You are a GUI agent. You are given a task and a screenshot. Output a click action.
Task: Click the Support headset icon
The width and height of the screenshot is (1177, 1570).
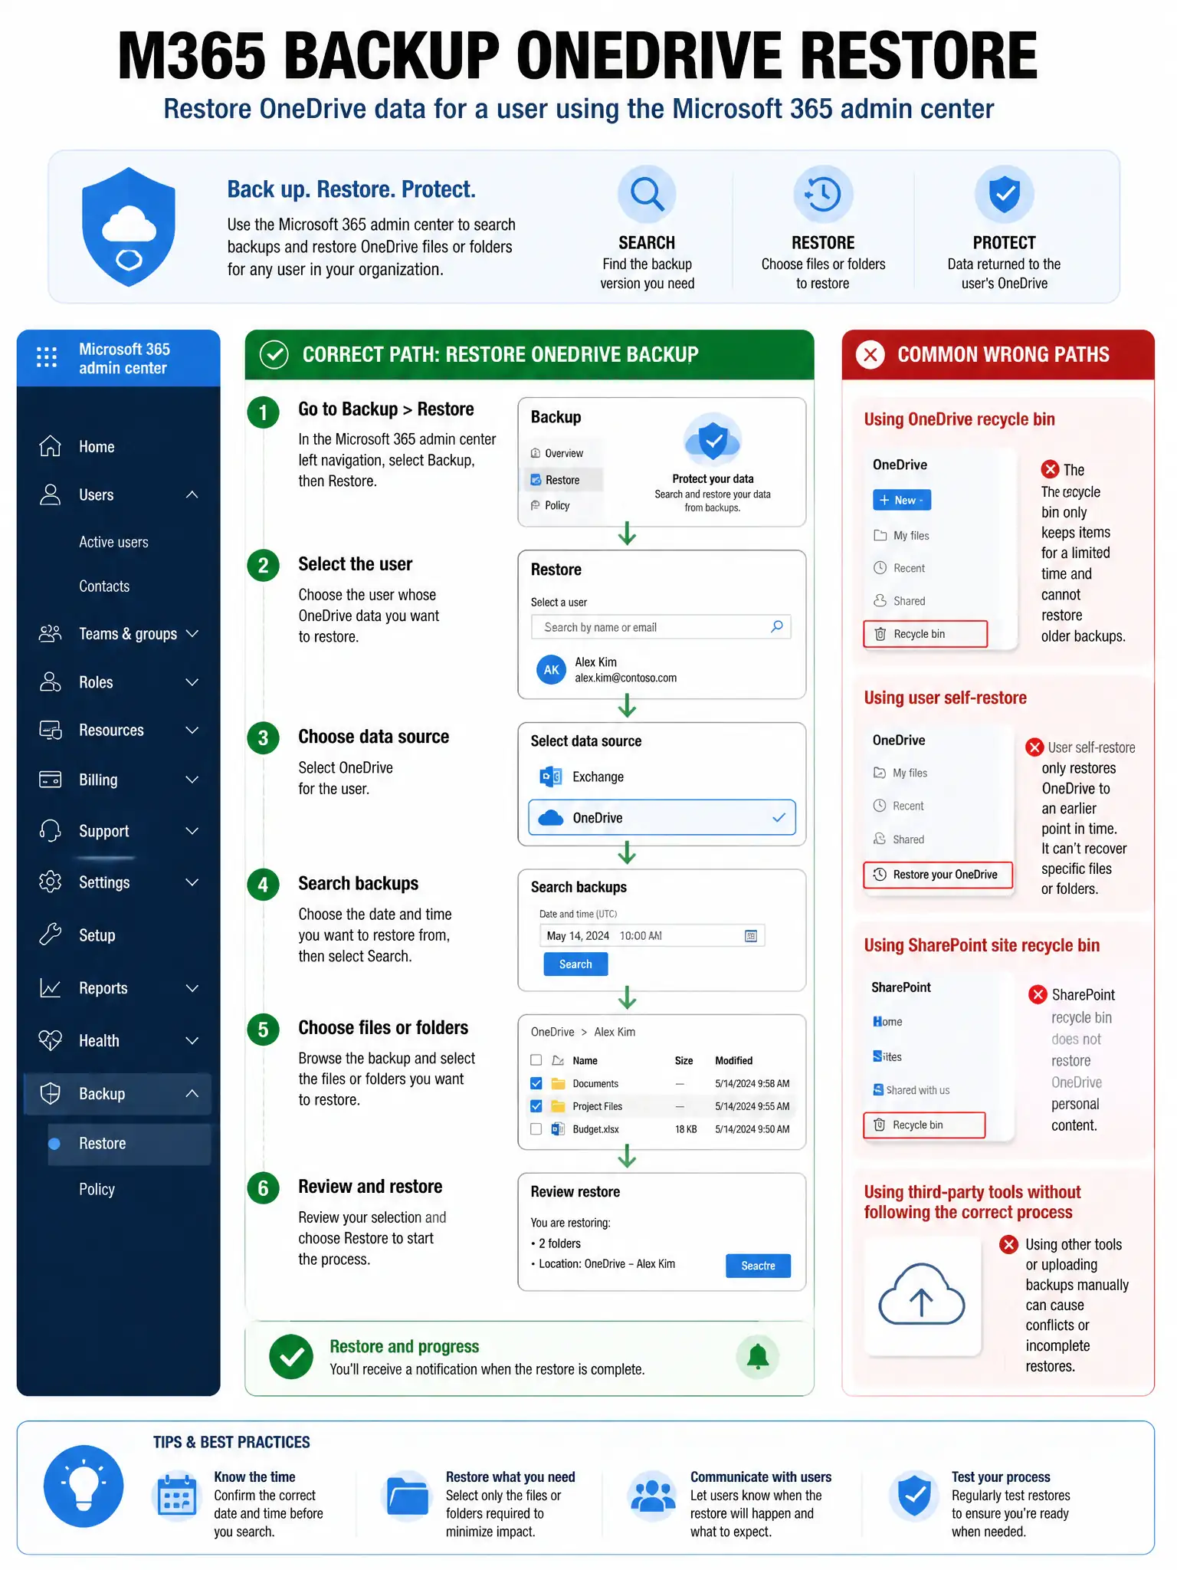(50, 830)
